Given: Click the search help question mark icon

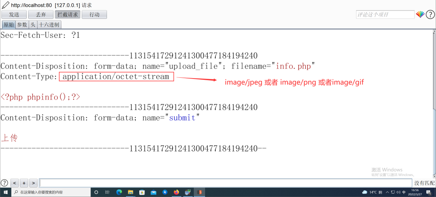Looking at the screenshot, I should coord(4,183).
